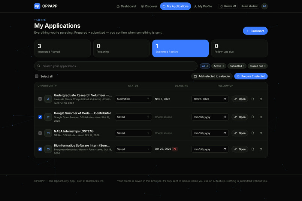
Task: Click the 10/28/2026 follow-up date field
Action: 210,99
